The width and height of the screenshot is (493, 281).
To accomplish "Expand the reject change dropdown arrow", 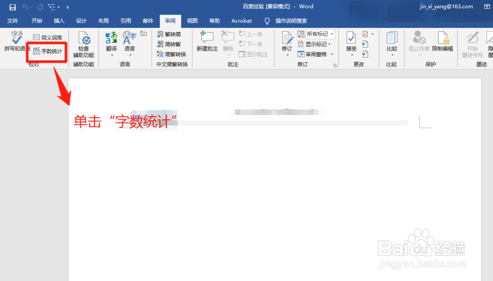I will pyautogui.click(x=373, y=34).
